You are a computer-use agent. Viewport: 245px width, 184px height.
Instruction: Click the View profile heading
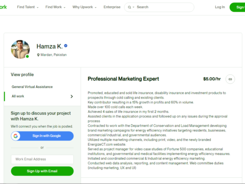click(x=22, y=75)
